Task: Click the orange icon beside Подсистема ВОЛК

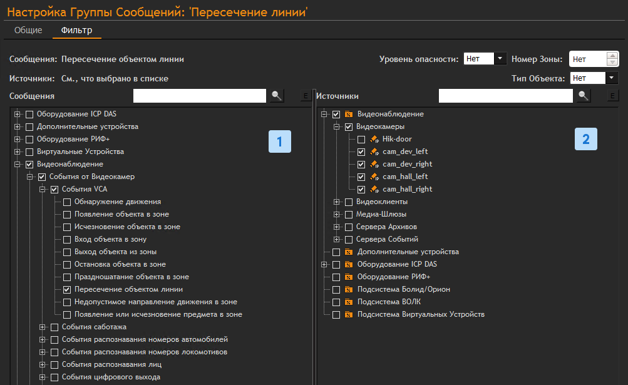Action: pyautogui.click(x=349, y=302)
